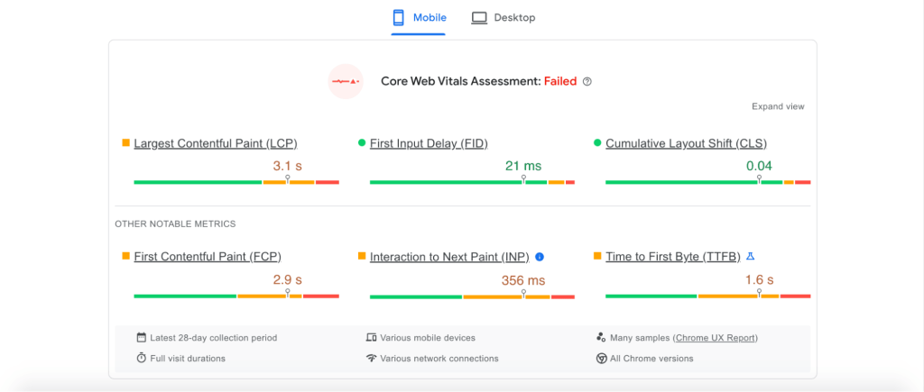924x392 pixels.
Task: Switch to the Mobile tab
Action: pos(418,18)
